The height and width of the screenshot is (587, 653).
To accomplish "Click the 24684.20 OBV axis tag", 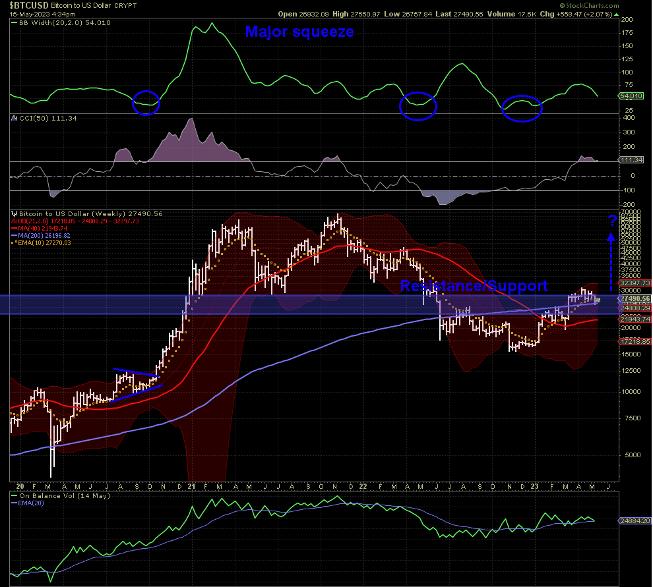I will [x=635, y=521].
